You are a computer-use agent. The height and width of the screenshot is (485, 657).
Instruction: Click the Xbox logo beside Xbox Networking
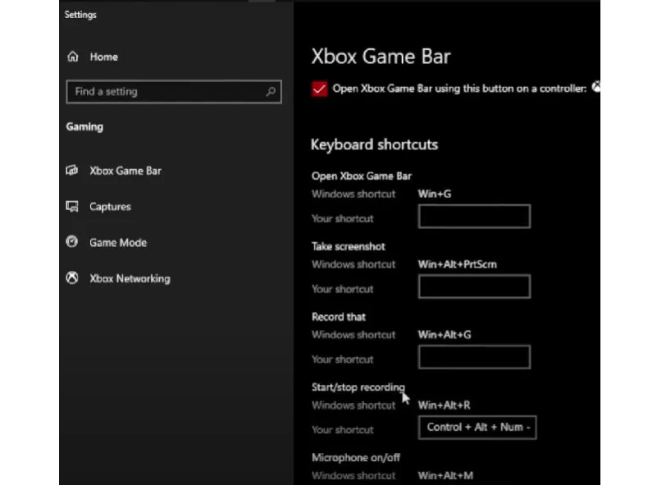coord(72,278)
